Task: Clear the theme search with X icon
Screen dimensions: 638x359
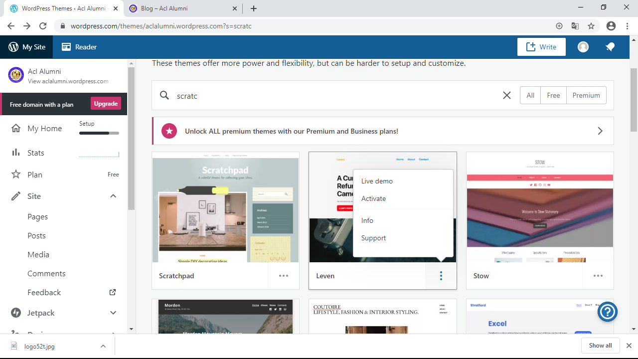Action: point(507,95)
